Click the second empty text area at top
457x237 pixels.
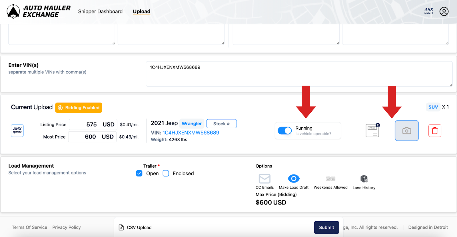click(x=171, y=34)
